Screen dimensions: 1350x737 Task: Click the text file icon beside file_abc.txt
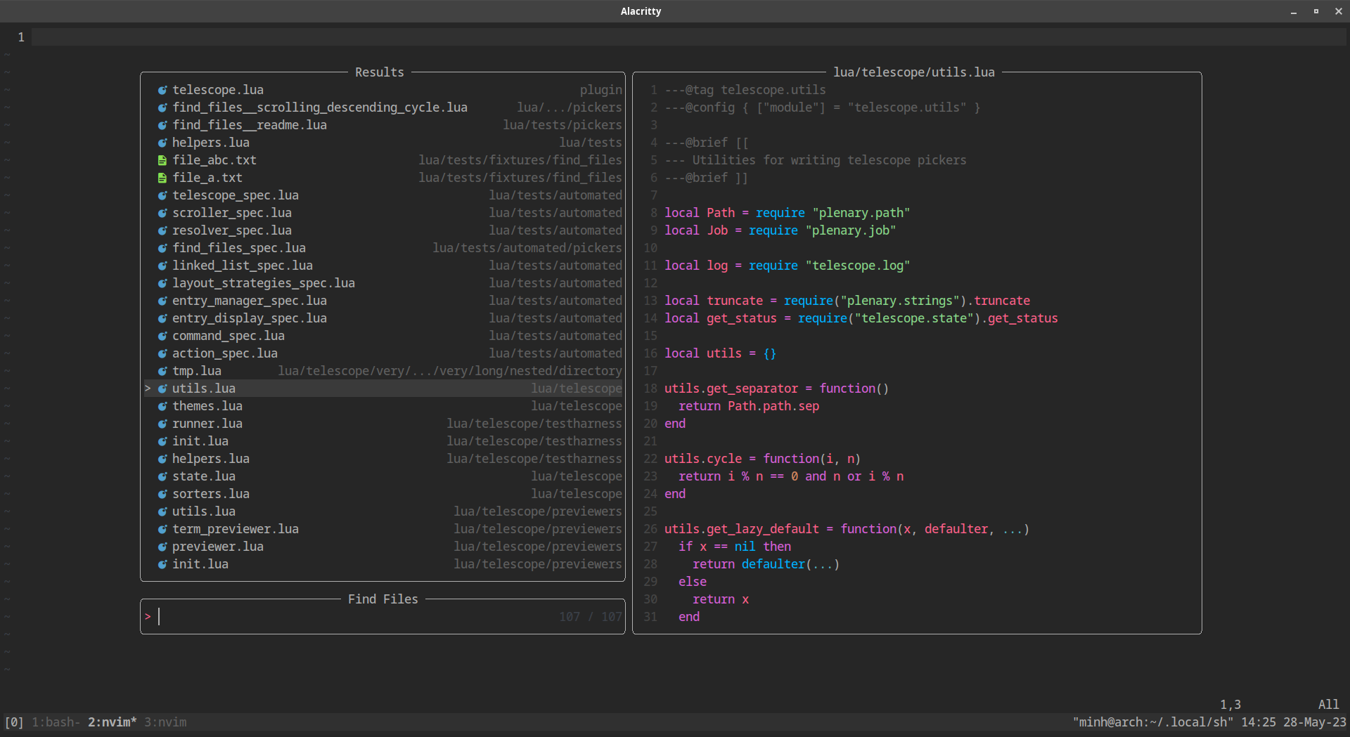point(162,159)
